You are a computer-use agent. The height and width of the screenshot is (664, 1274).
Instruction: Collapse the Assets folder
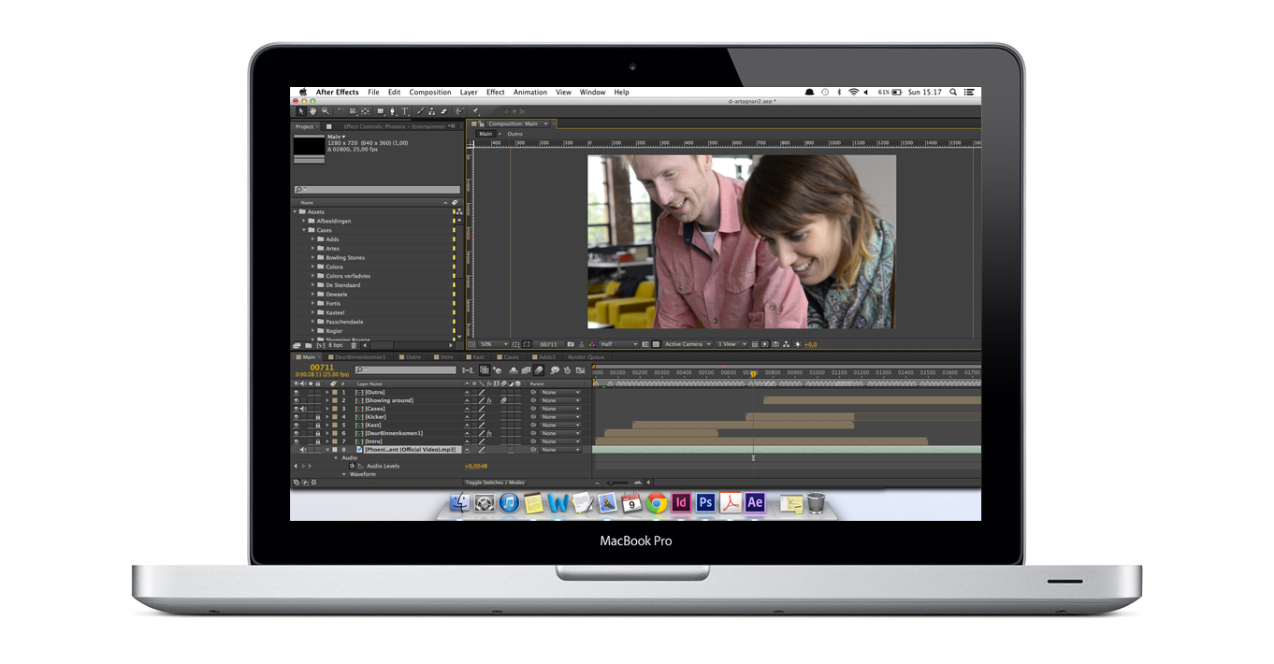pyautogui.click(x=296, y=212)
